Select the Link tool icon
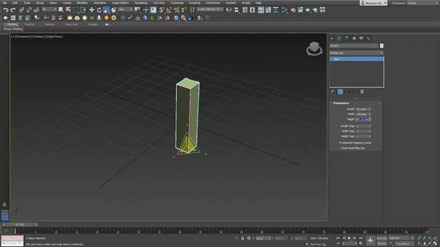Screen dimensions: 440x247 pyautogui.click(x=21, y=10)
